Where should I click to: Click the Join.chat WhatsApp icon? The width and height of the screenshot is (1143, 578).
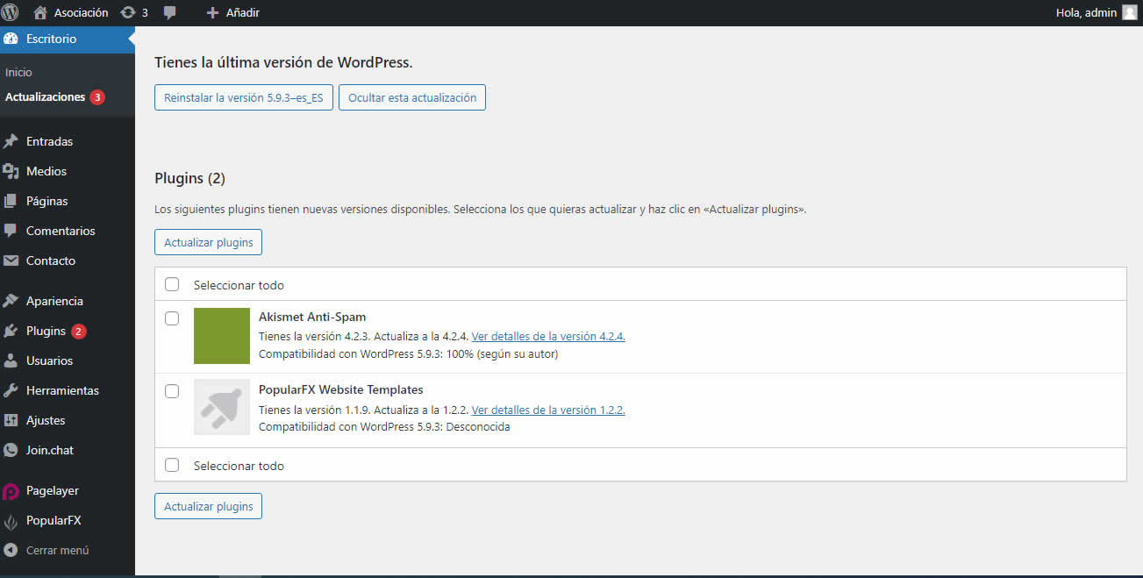pyautogui.click(x=11, y=450)
